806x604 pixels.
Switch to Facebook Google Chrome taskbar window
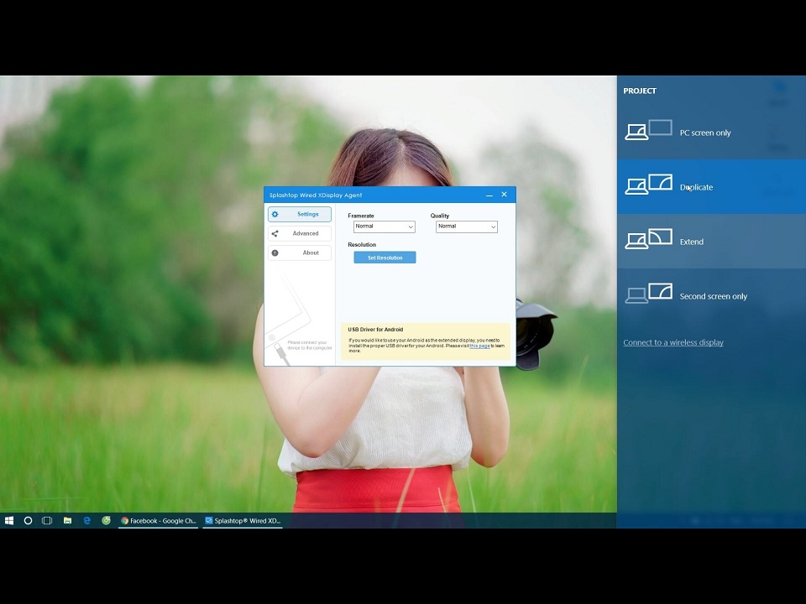tap(159, 521)
